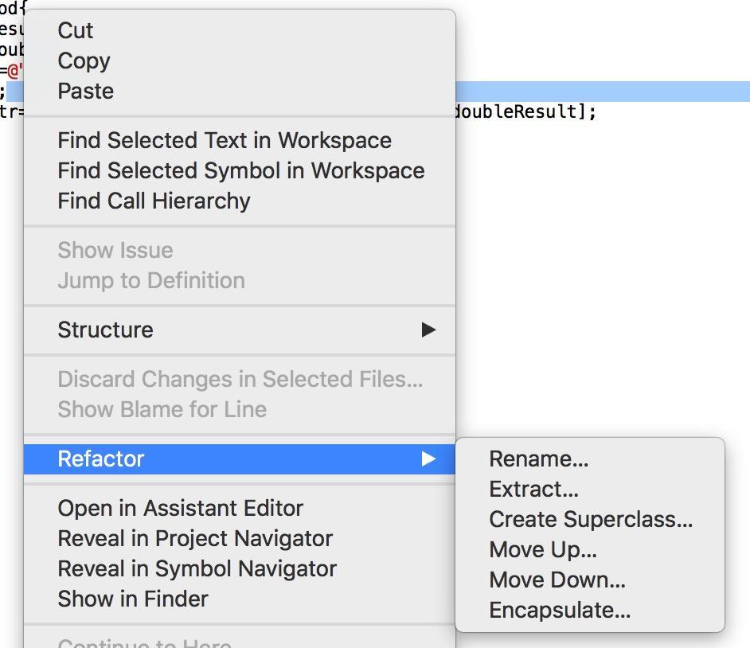Click Extract… in the Refactor submenu

click(x=533, y=490)
